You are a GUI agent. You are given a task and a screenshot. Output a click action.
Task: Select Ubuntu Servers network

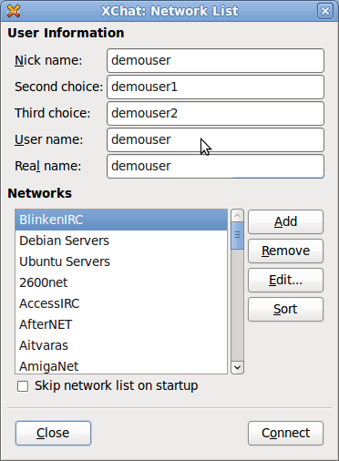click(121, 261)
